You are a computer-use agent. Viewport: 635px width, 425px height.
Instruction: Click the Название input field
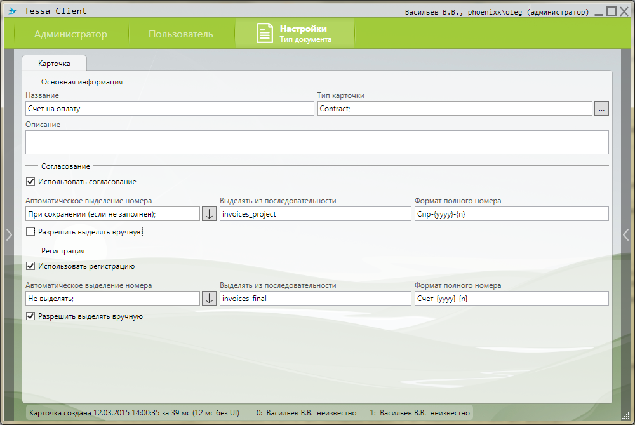165,109
